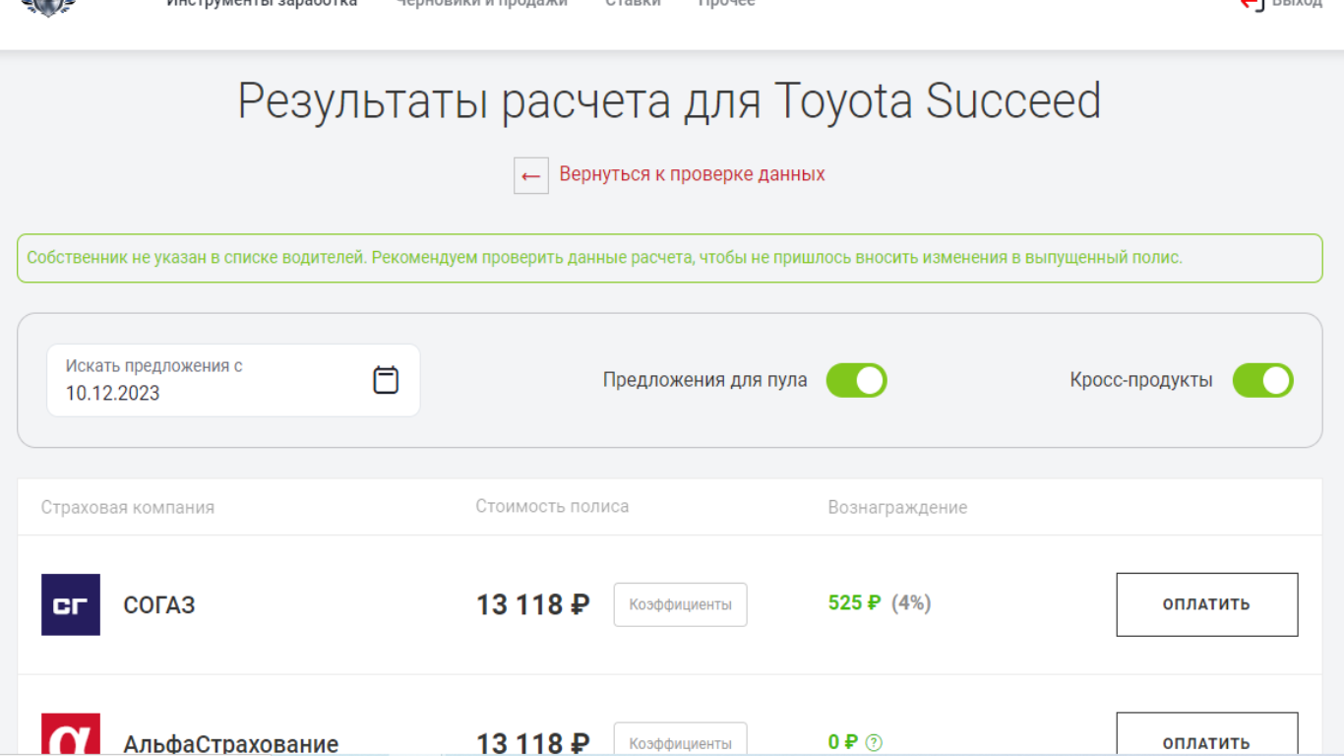This screenshot has width=1344, height=756.
Task: Click the АльфаСтрахование company name
Action: [x=230, y=743]
